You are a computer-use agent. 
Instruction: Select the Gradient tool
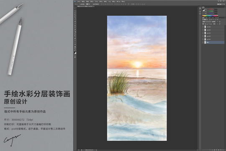click(75, 32)
